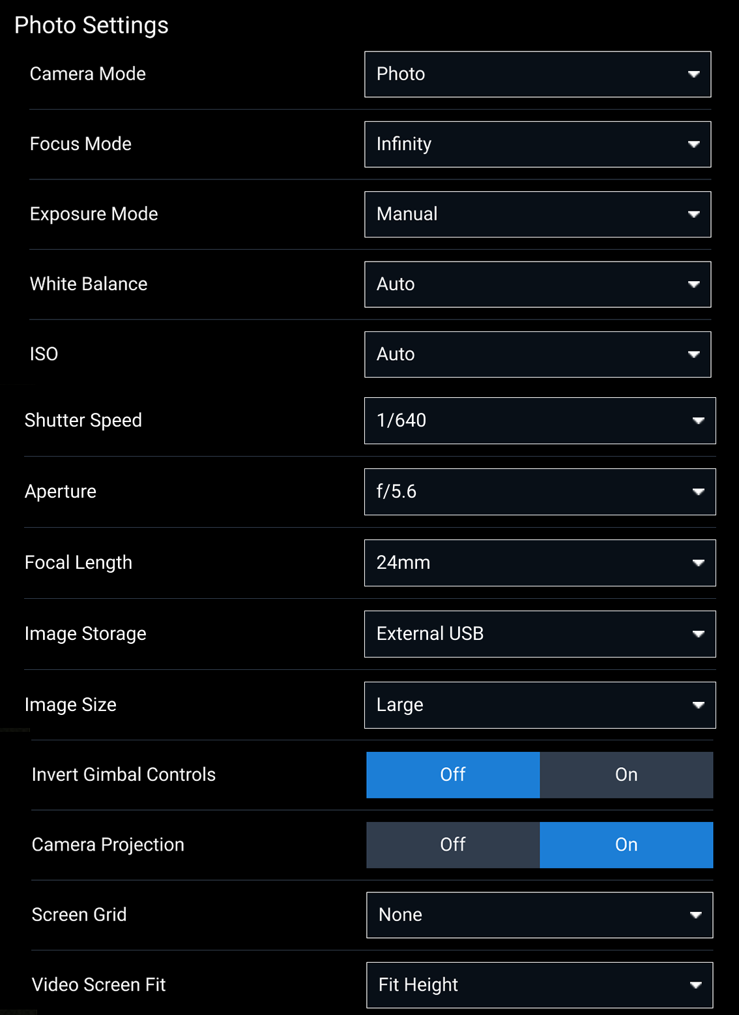Screen dimensions: 739x1015
Task: Change Image Storage from External USB
Action: pyautogui.click(x=540, y=634)
